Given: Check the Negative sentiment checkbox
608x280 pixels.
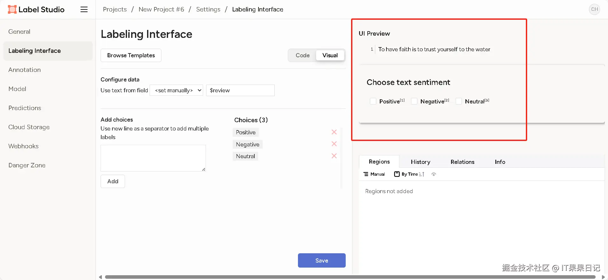Looking at the screenshot, I should tap(414, 101).
